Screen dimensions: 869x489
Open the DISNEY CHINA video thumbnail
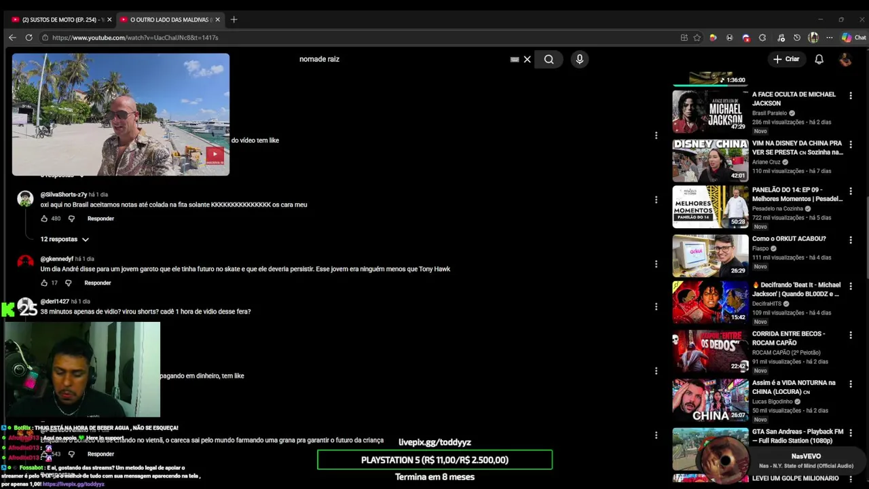[x=710, y=160]
